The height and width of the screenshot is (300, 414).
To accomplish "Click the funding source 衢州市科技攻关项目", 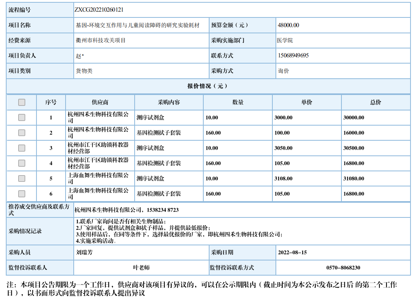I will pyautogui.click(x=100, y=40).
